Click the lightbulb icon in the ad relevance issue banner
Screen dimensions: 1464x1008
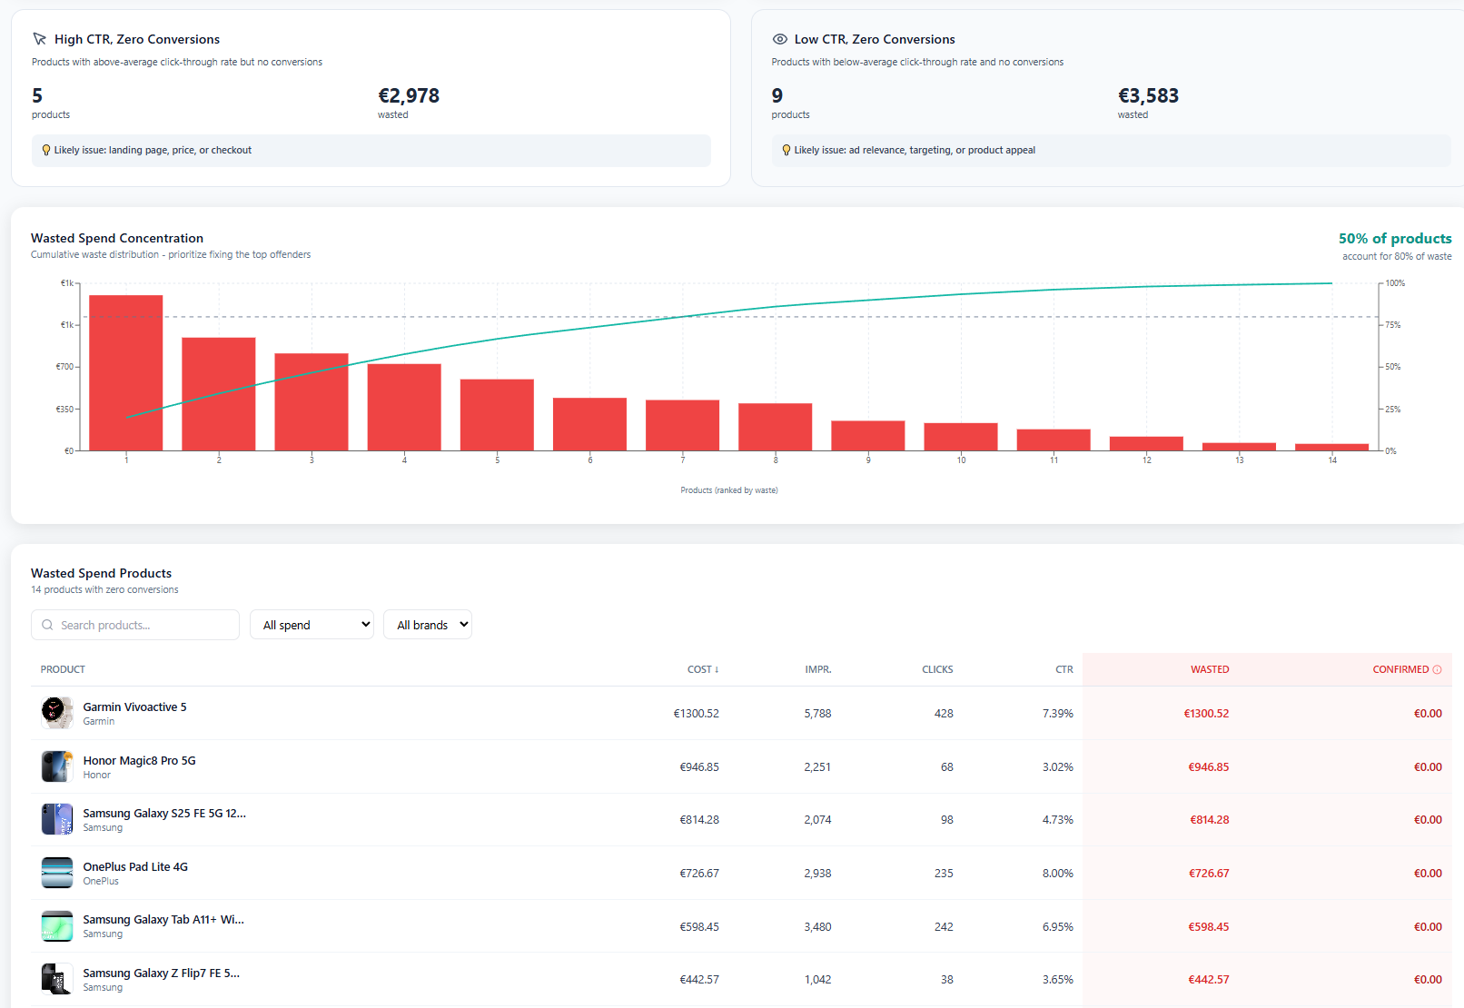786,150
